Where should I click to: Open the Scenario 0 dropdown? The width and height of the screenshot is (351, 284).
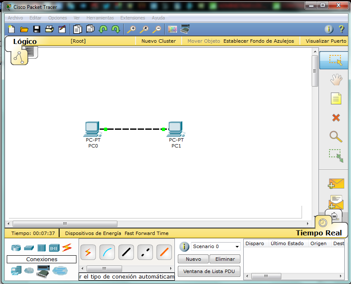(216, 246)
